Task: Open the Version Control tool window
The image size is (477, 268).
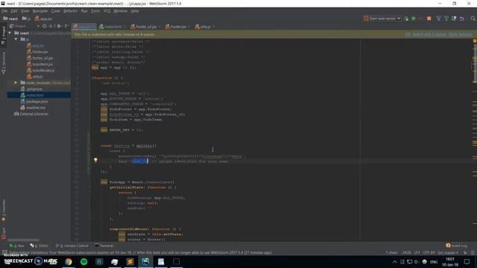Action: click(72, 246)
